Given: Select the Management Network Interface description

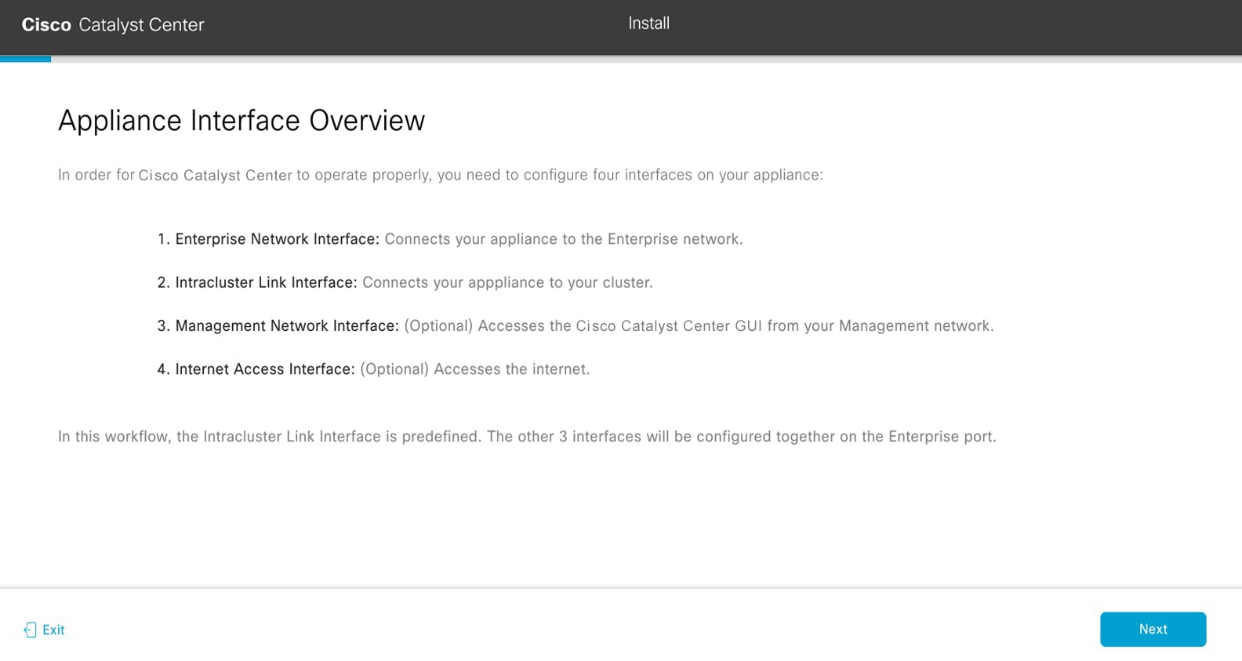Looking at the screenshot, I should coord(584,325).
